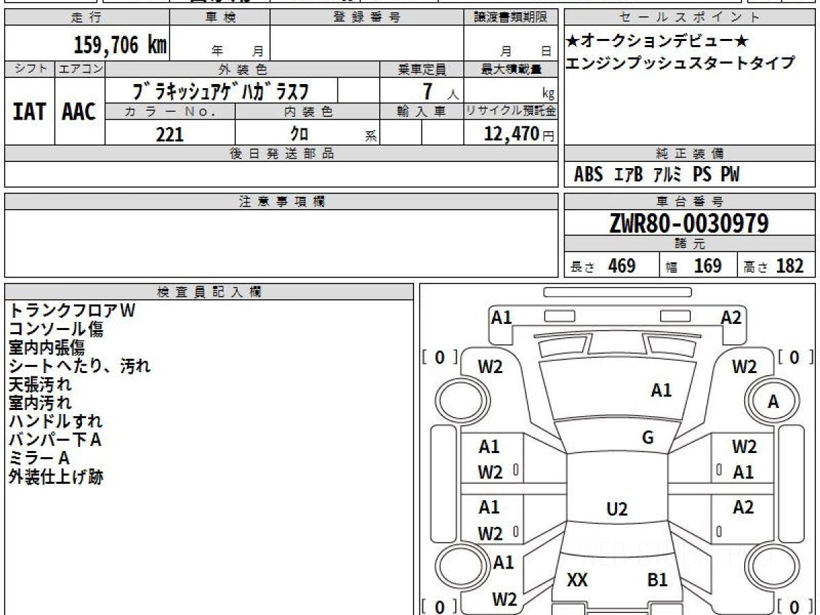Select PW in the equipment list
Screen dimensions: 820x615
[730, 175]
